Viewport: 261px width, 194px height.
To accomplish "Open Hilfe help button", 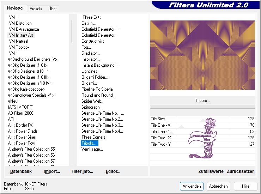I will coord(245,186).
